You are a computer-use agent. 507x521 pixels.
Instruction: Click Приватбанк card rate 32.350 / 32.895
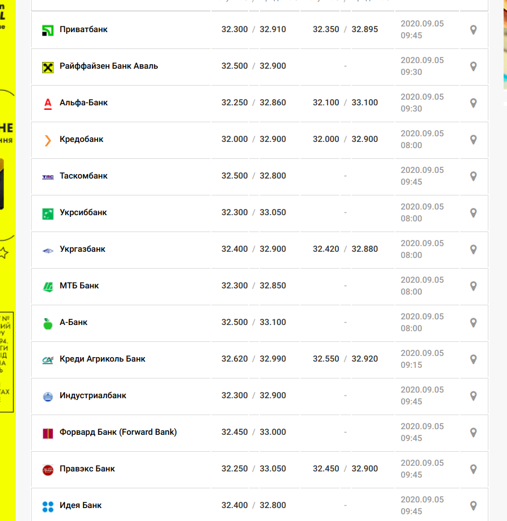(x=345, y=29)
